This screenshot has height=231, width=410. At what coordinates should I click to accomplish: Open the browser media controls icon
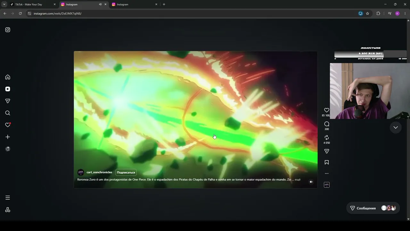coord(389,13)
